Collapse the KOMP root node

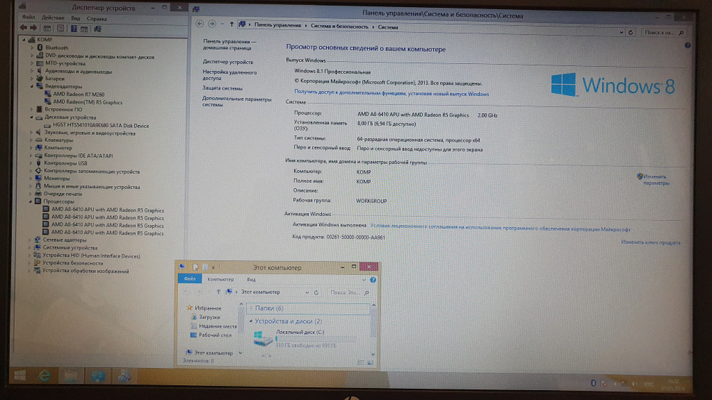click(x=24, y=40)
